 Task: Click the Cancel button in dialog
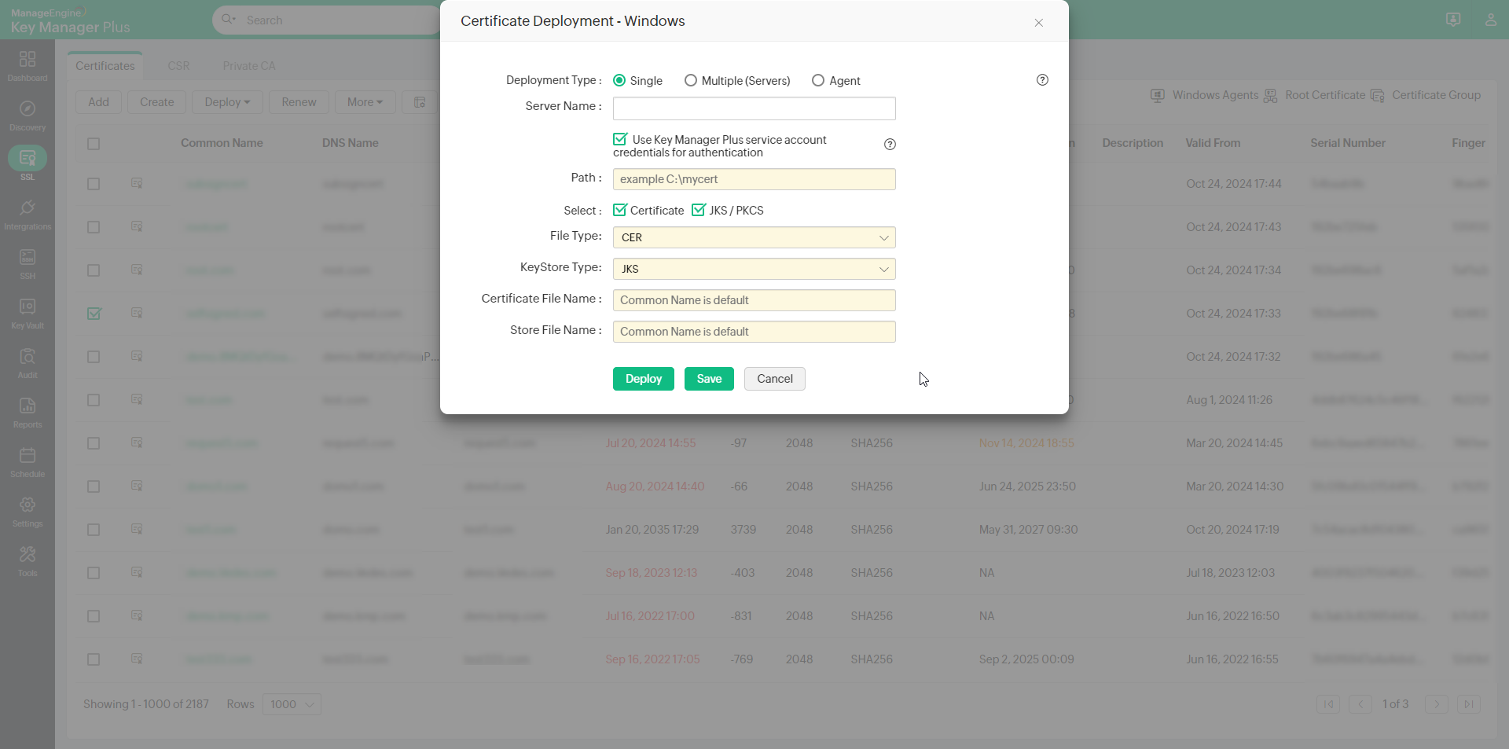(x=775, y=379)
